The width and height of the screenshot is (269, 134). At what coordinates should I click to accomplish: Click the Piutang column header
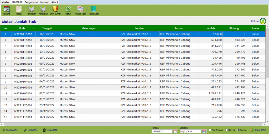pyautogui.click(x=234, y=28)
